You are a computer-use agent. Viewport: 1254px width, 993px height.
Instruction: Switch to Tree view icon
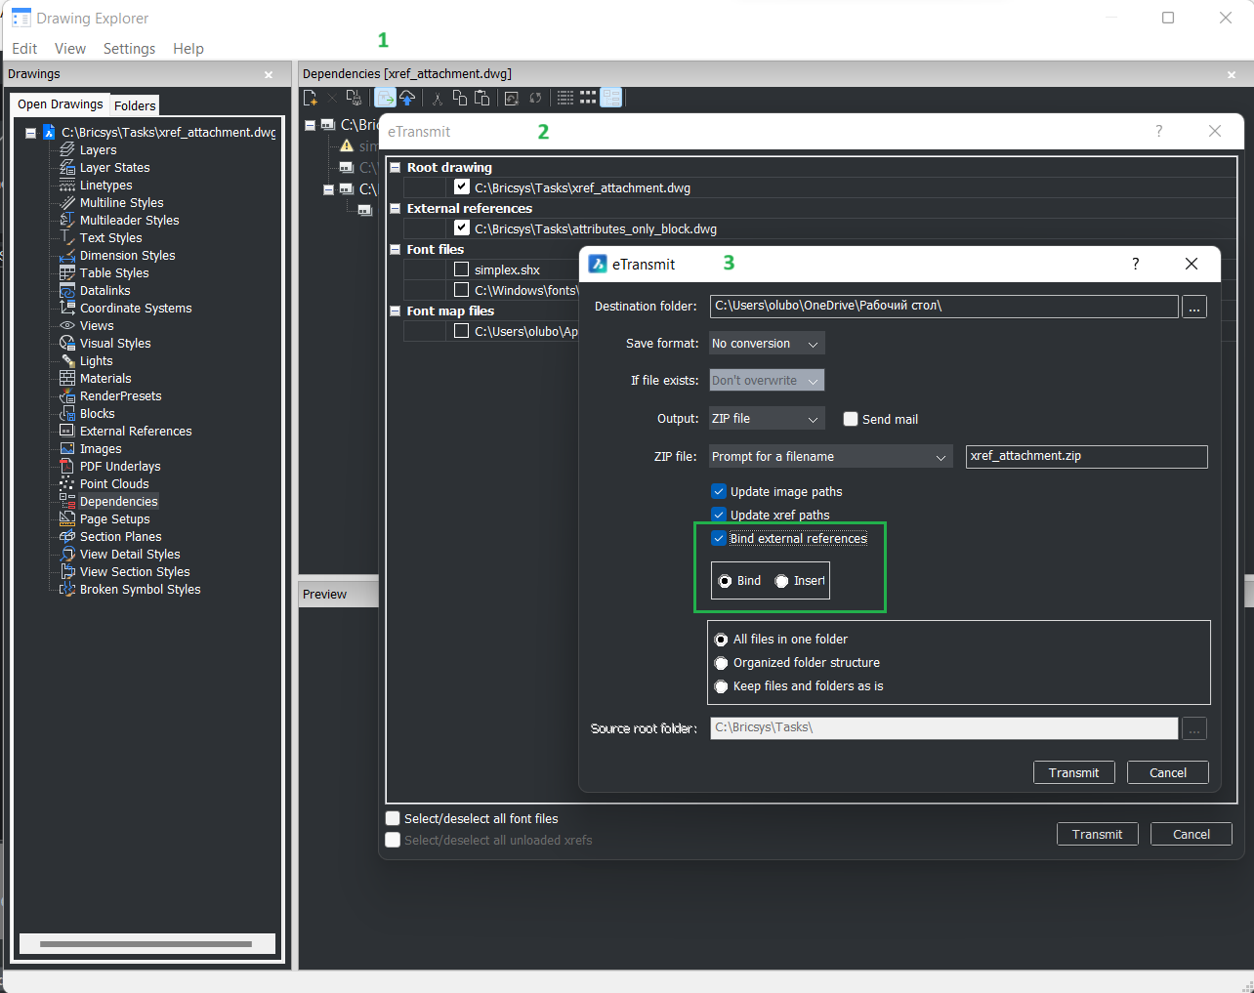[x=611, y=98]
